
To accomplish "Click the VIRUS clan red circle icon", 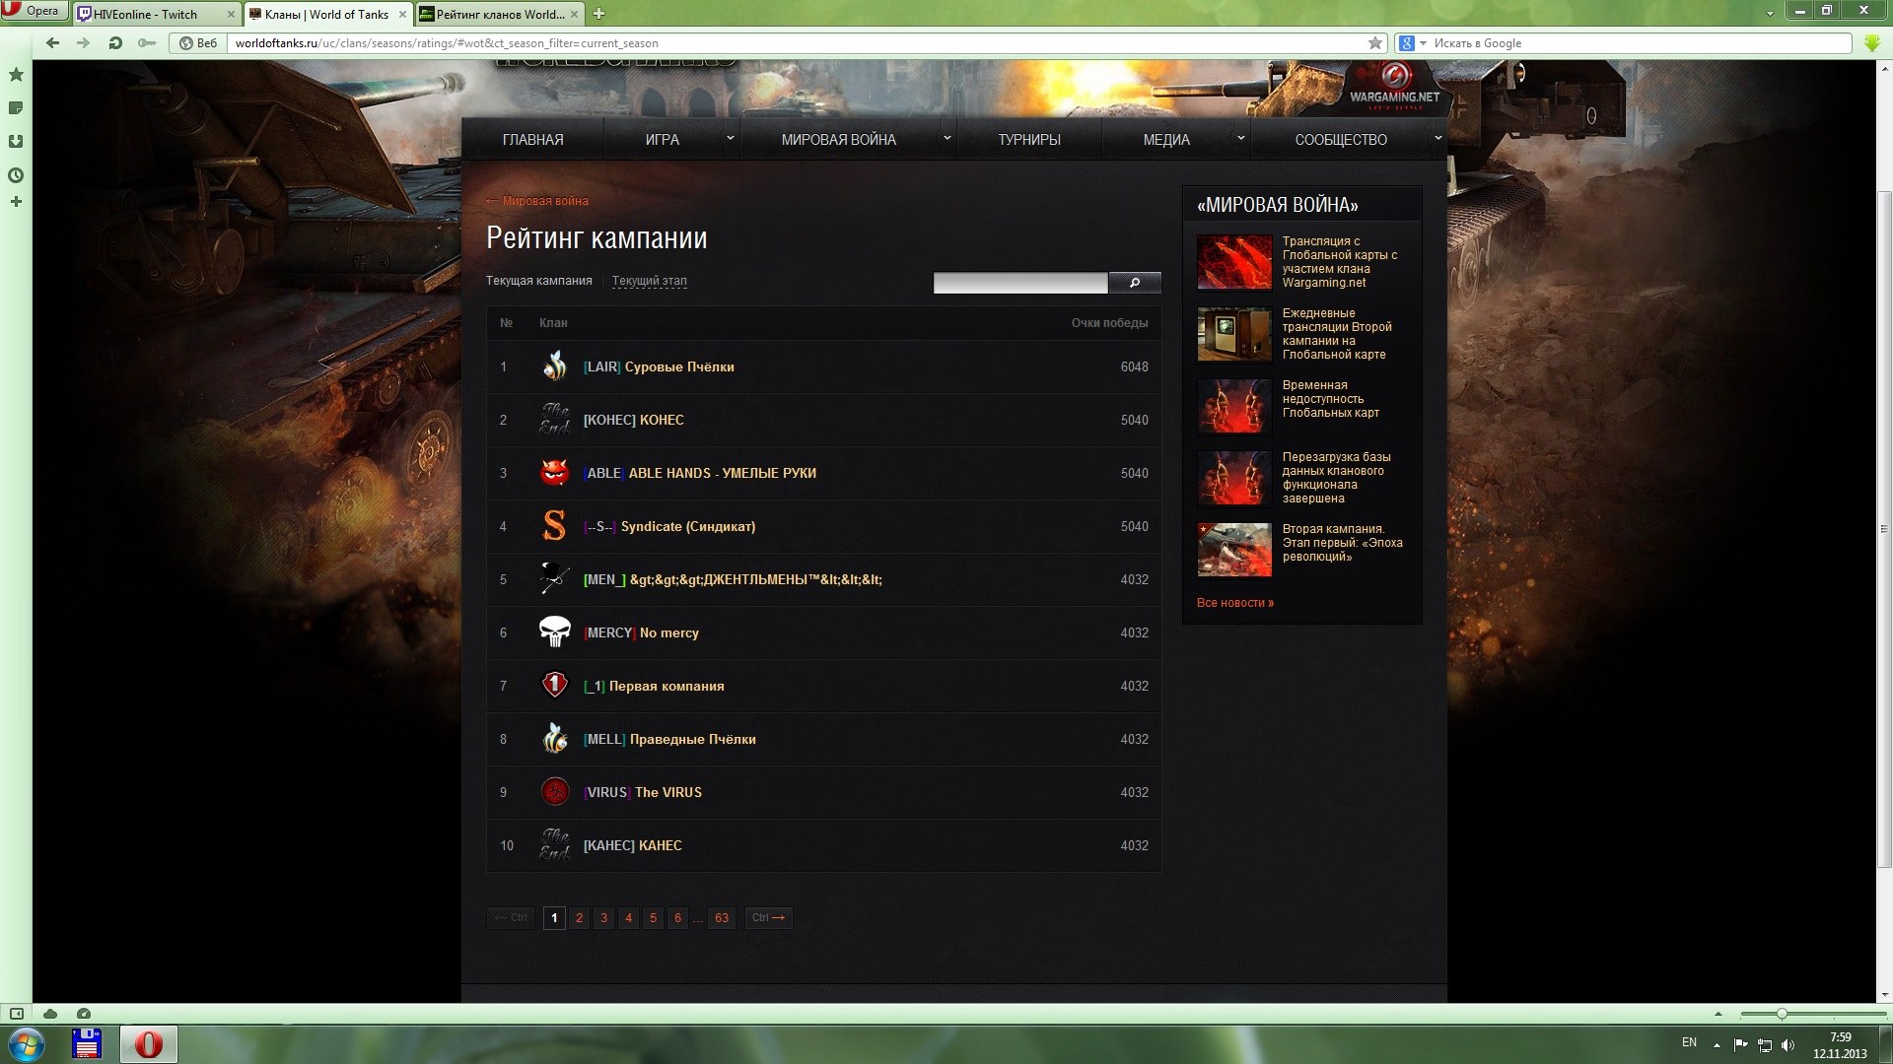I will click(554, 791).
